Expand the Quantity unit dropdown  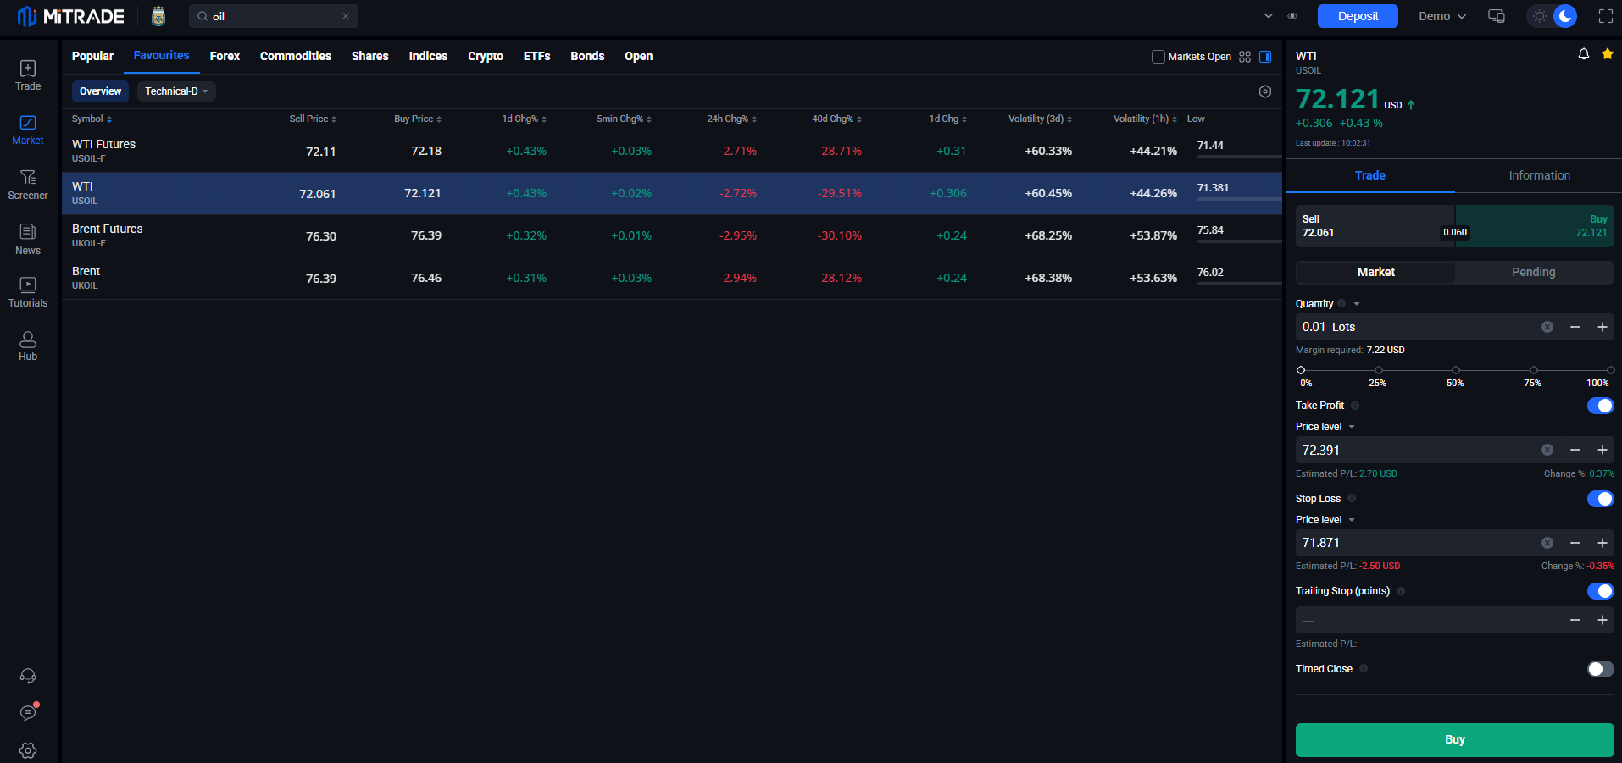[1356, 304]
